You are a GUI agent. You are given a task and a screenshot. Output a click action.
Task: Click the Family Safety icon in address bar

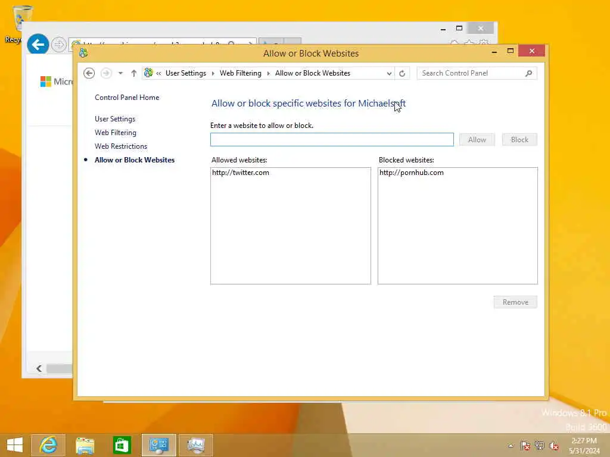[148, 73]
